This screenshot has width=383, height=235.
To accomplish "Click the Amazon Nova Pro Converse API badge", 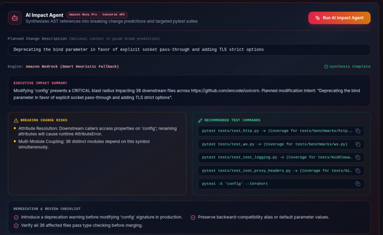I will tap(97, 15).
